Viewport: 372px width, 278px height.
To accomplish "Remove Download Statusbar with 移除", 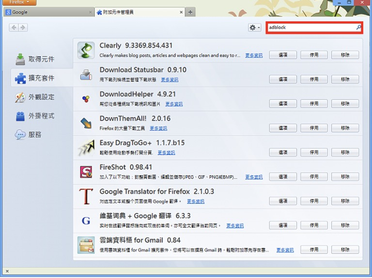I will pos(345,79).
